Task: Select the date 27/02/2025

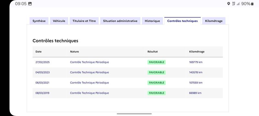Action: 42,62
